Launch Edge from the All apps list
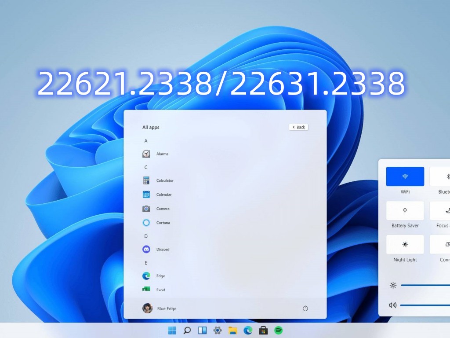Viewport: 450px width, 338px height. (146, 276)
